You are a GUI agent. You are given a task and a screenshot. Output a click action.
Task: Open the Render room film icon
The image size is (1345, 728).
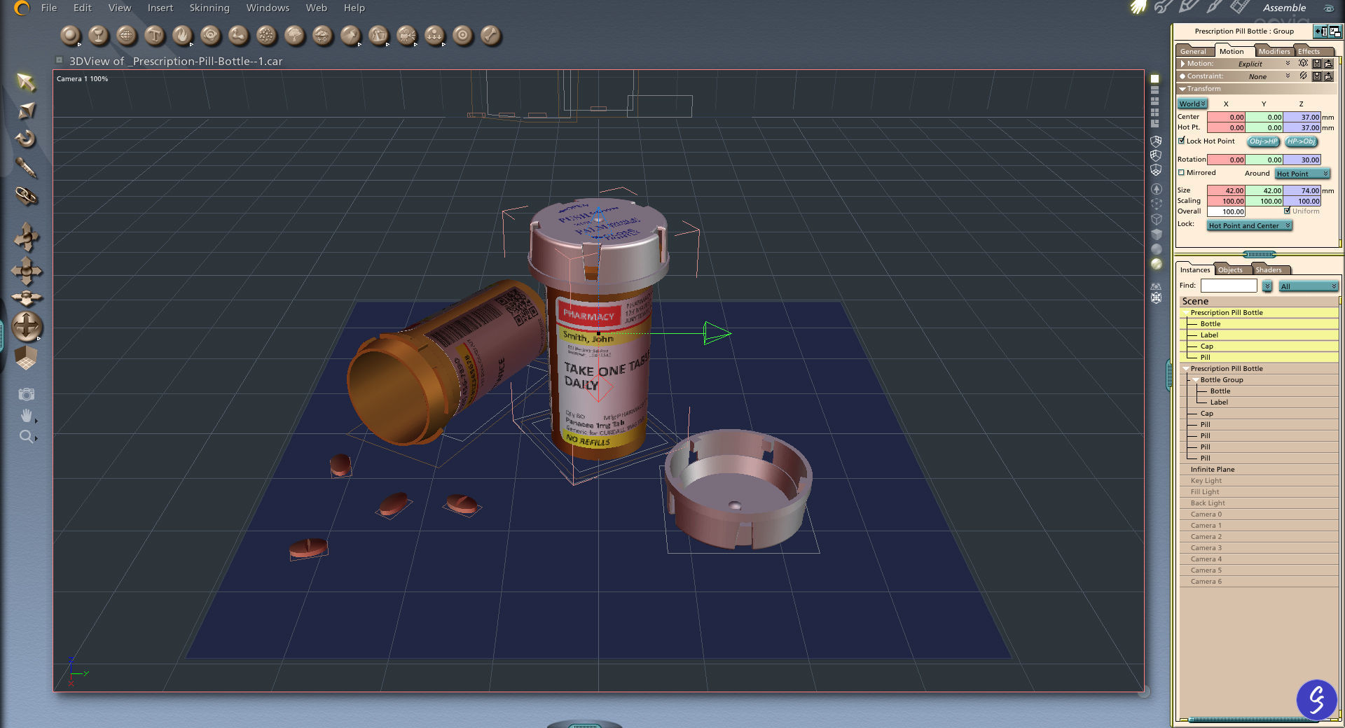click(1239, 8)
